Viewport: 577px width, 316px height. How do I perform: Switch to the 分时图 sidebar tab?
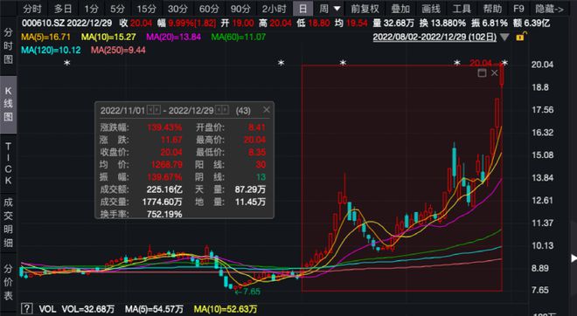[8, 46]
